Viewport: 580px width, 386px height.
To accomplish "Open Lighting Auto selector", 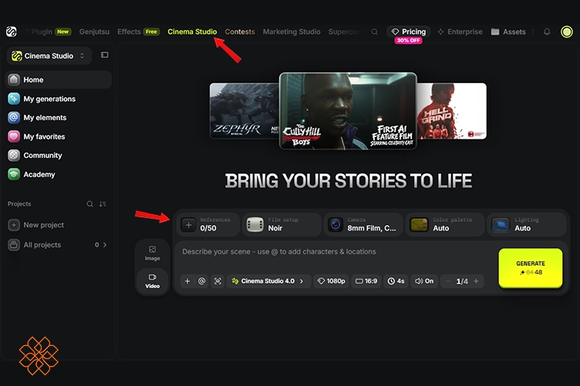I will (x=526, y=224).
